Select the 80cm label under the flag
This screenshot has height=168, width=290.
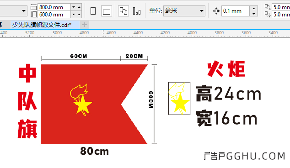[x=95, y=151]
